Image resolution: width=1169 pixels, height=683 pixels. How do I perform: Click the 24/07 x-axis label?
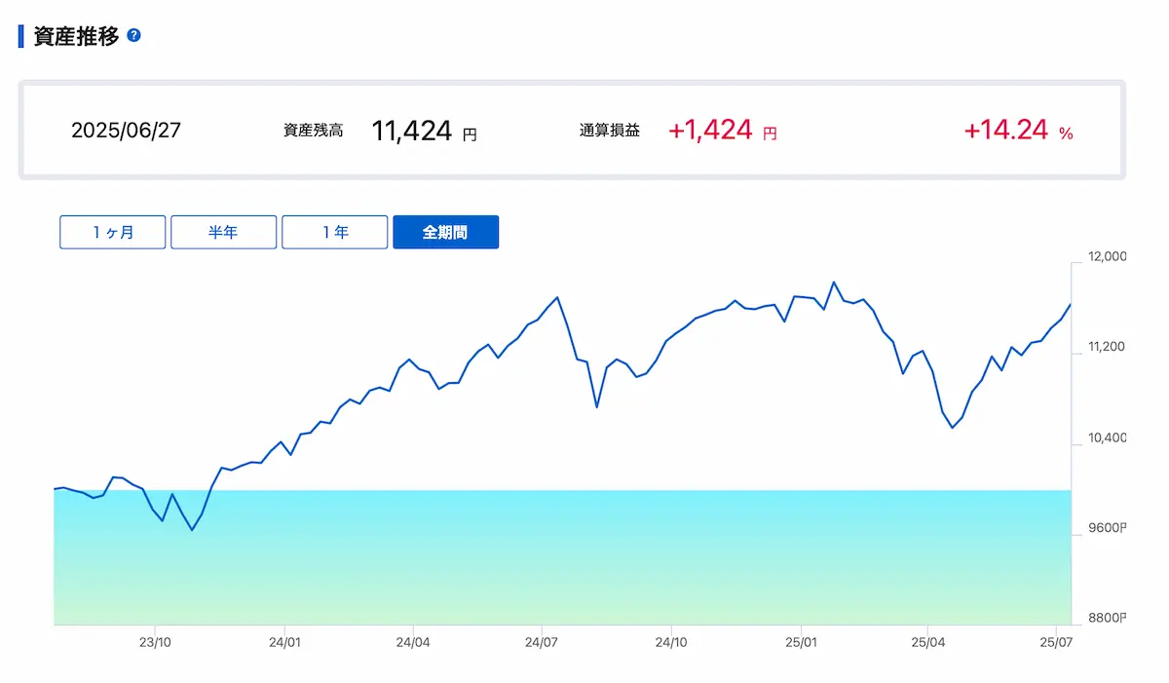542,643
